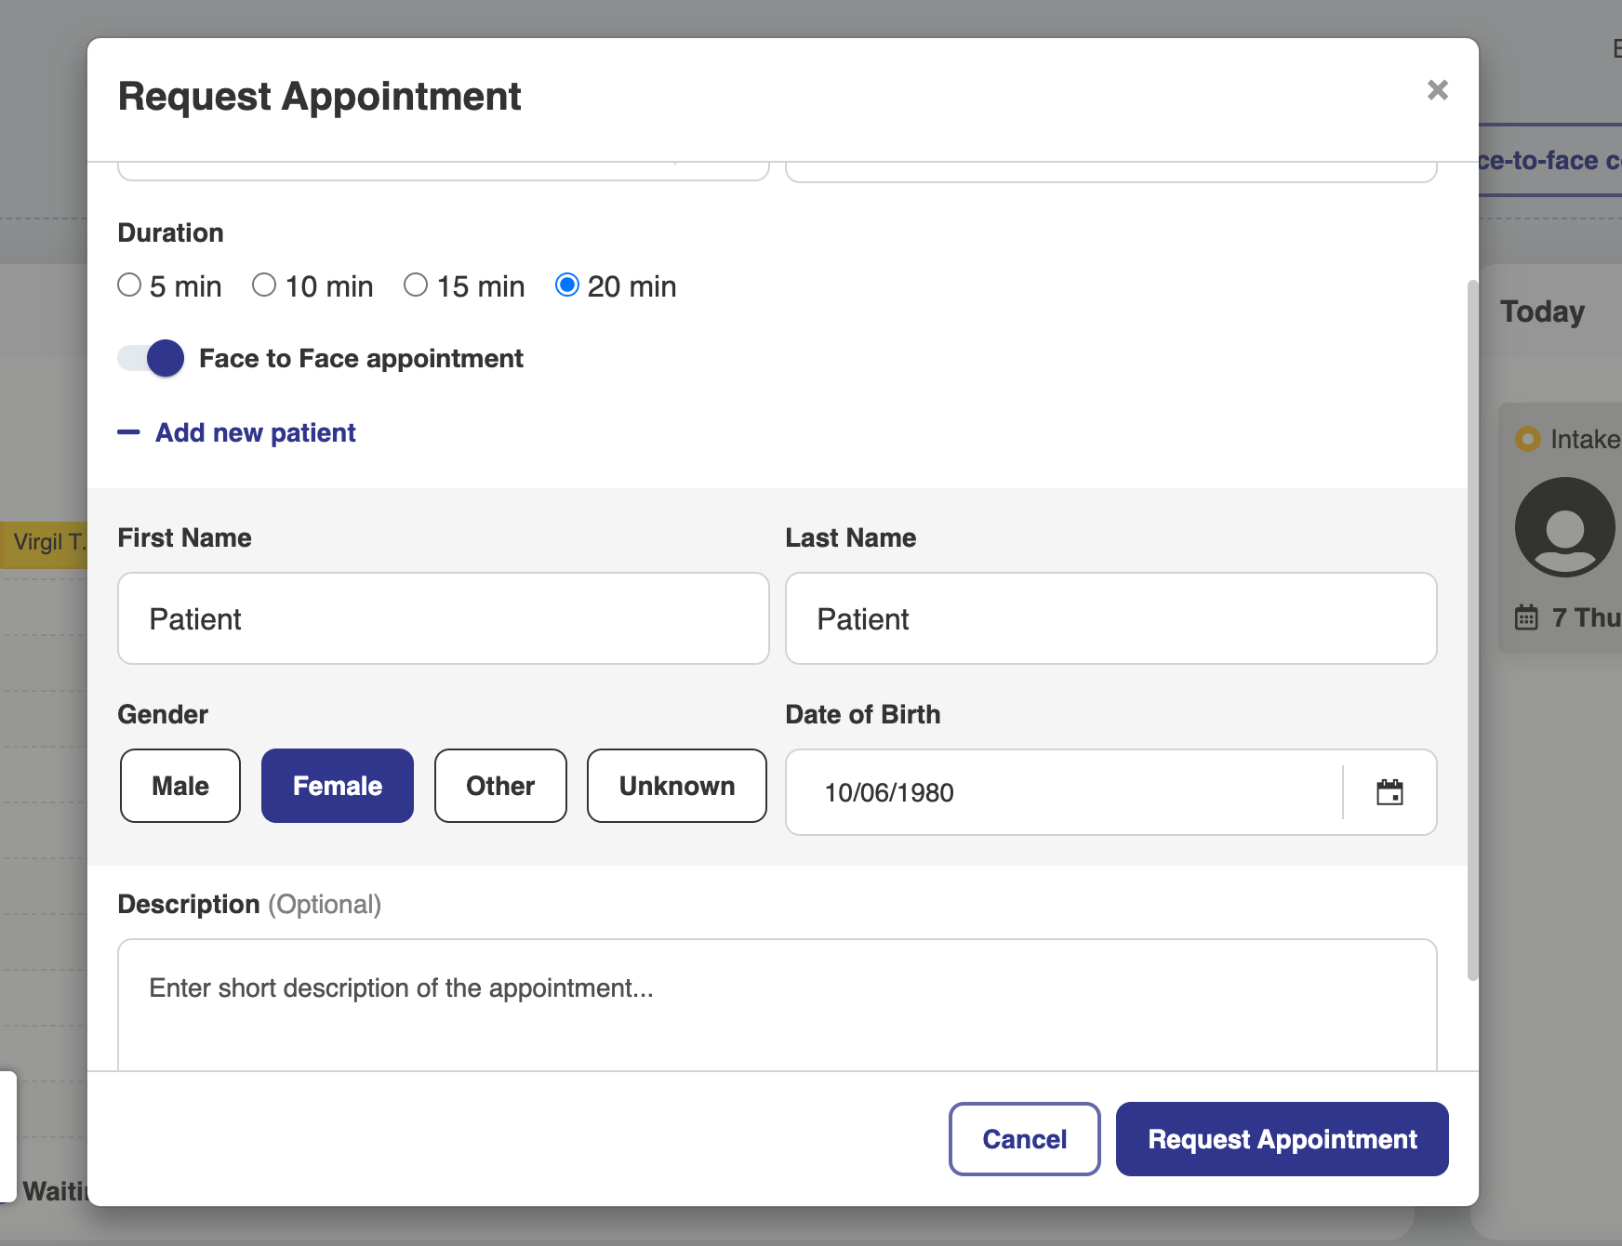Collapse the Add new patient minus icon
The height and width of the screenshot is (1246, 1622).
point(128,432)
